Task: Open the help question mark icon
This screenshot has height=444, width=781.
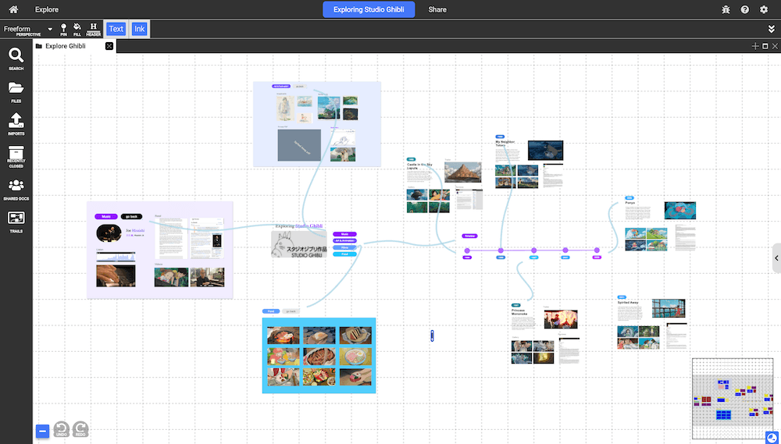Action: pos(744,9)
